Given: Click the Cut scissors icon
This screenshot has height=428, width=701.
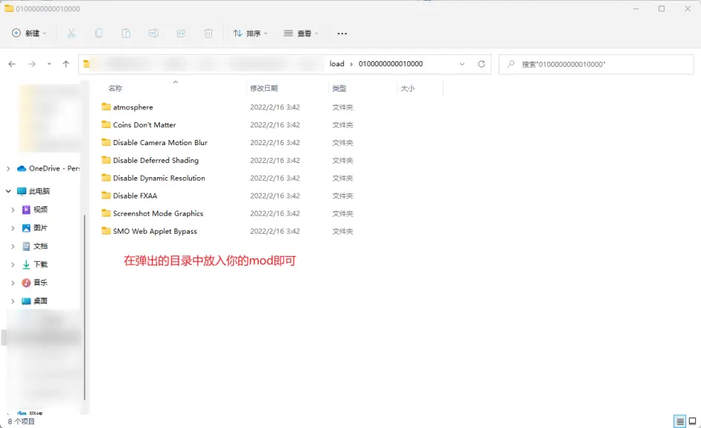Looking at the screenshot, I should (x=71, y=33).
